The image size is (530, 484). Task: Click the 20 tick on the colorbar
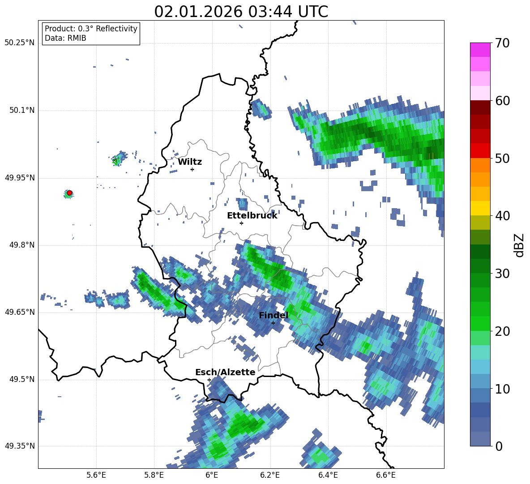[502, 331]
